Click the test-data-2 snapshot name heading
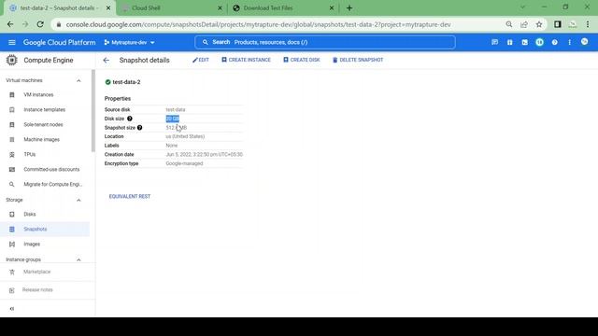The image size is (598, 336). pos(126,82)
